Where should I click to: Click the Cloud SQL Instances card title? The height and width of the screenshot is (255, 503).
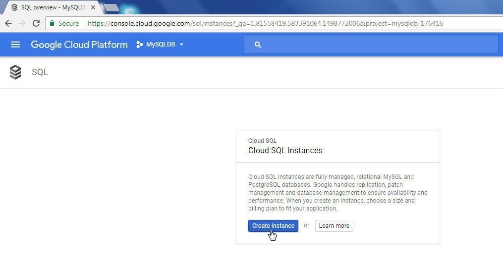point(285,150)
